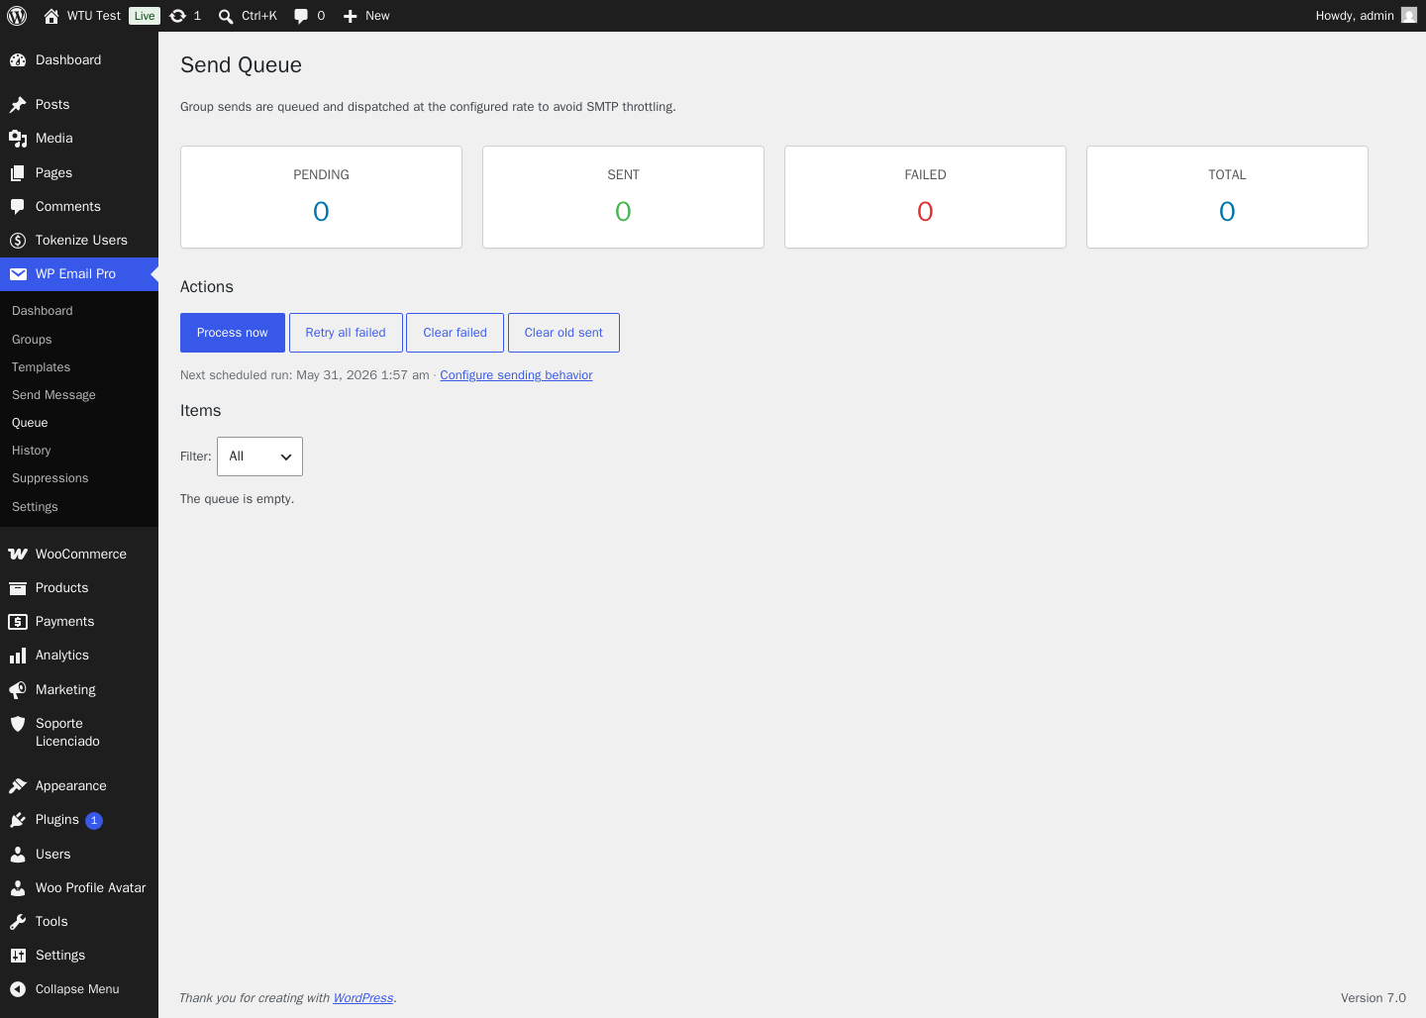The width and height of the screenshot is (1426, 1018).
Task: Open the Configure sending behavior link
Action: (x=516, y=375)
